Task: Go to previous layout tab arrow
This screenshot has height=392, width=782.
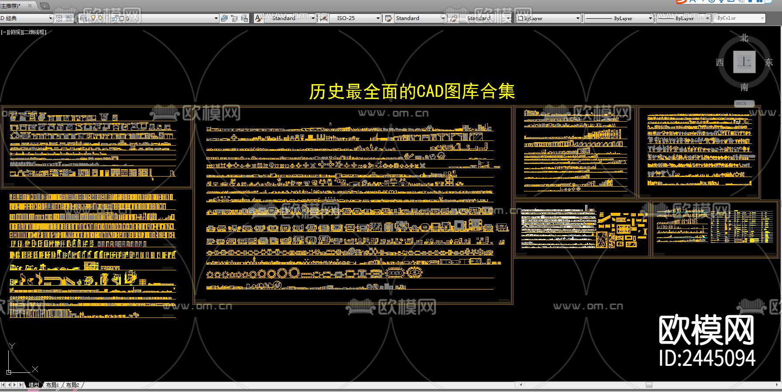Action: (x=9, y=385)
